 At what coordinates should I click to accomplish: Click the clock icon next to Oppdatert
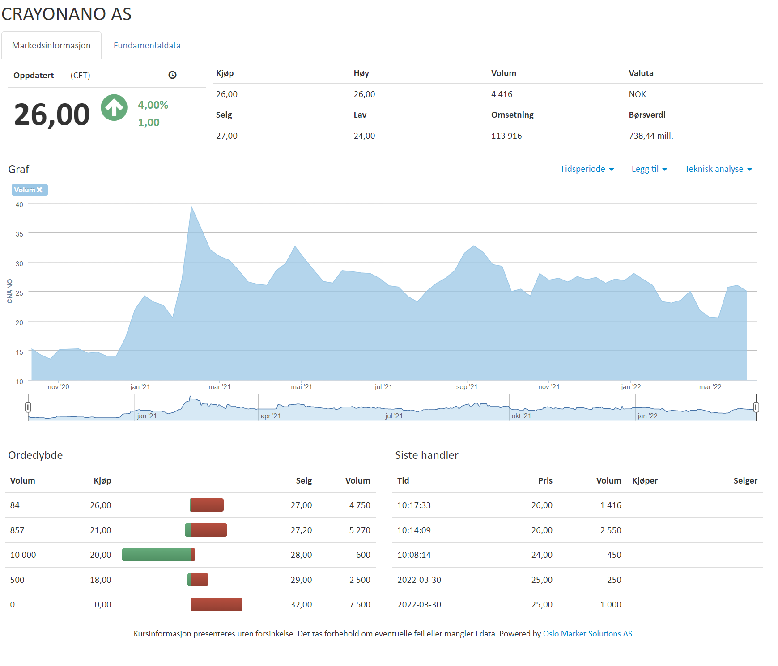pyautogui.click(x=172, y=75)
